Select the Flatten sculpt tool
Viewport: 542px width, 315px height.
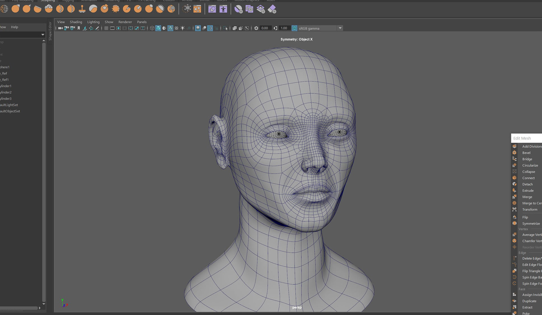coord(38,9)
